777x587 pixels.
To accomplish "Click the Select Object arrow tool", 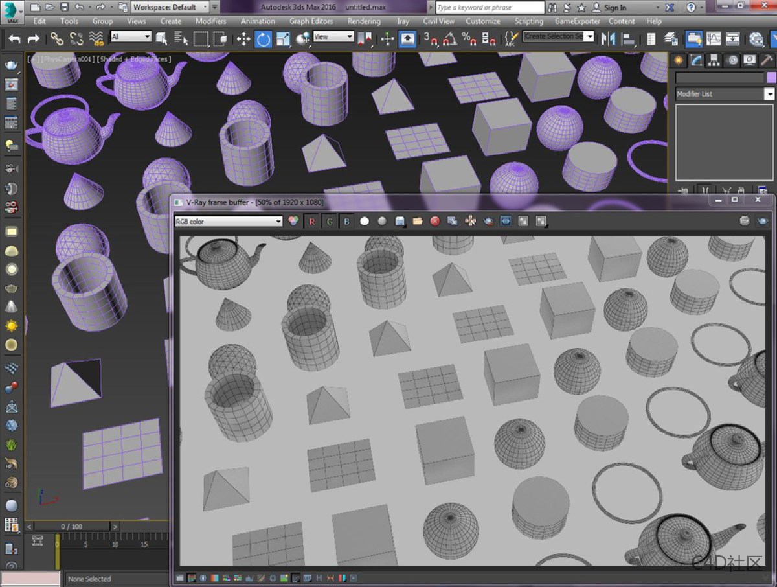I will (161, 40).
